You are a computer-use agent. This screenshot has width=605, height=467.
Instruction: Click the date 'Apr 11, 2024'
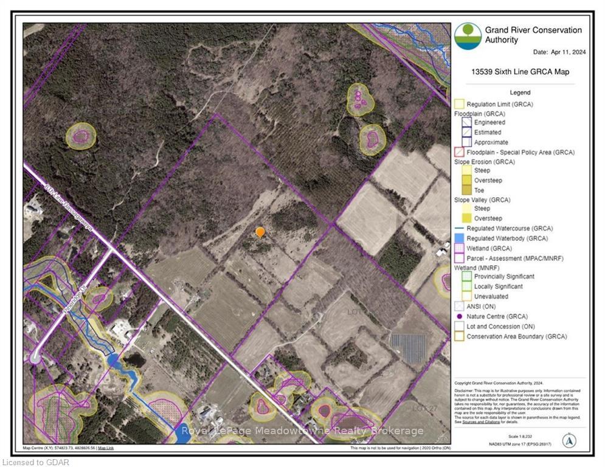tap(569, 52)
